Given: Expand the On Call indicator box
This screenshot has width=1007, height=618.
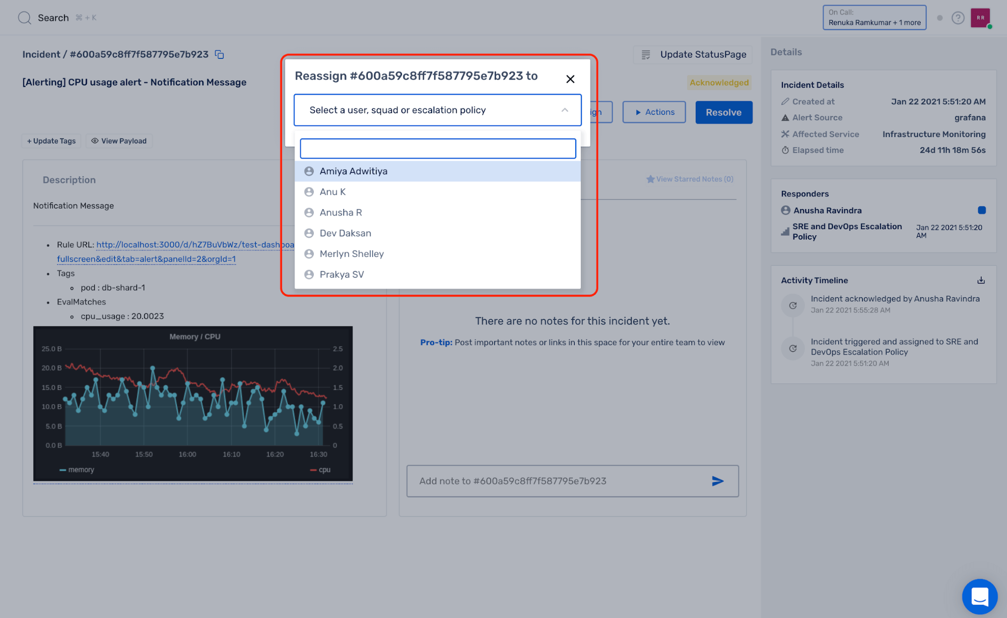Looking at the screenshot, I should [x=874, y=18].
